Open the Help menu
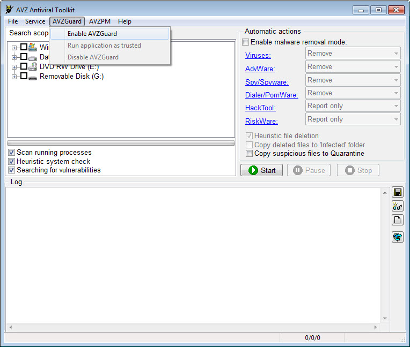The height and width of the screenshot is (347, 410). pos(125,21)
